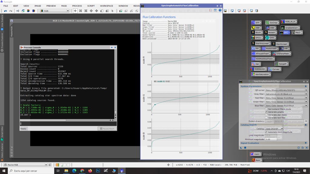The image size is (310, 174).
Task: Open the HDRMultiScaTrans process icon
Action: (x=263, y=59)
